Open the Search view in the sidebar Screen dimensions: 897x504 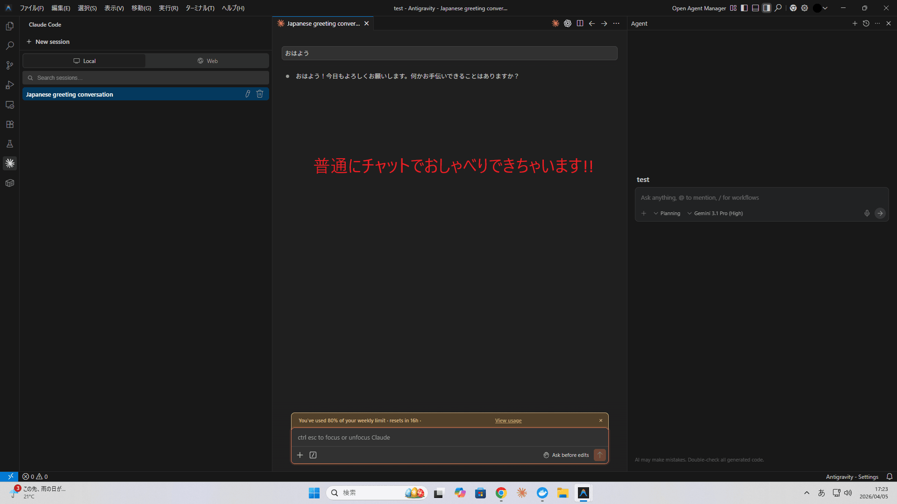point(9,45)
